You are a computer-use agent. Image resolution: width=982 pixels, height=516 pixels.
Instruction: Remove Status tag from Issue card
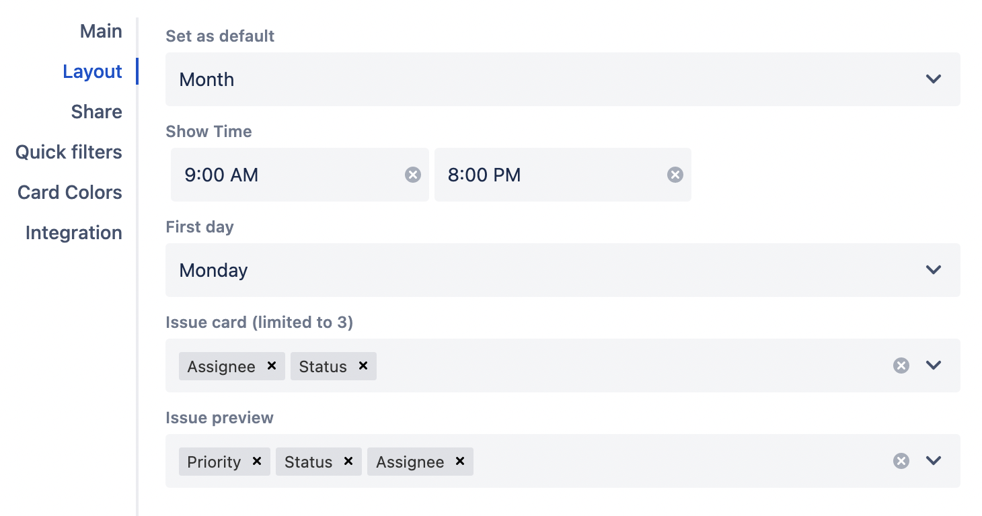click(x=363, y=365)
